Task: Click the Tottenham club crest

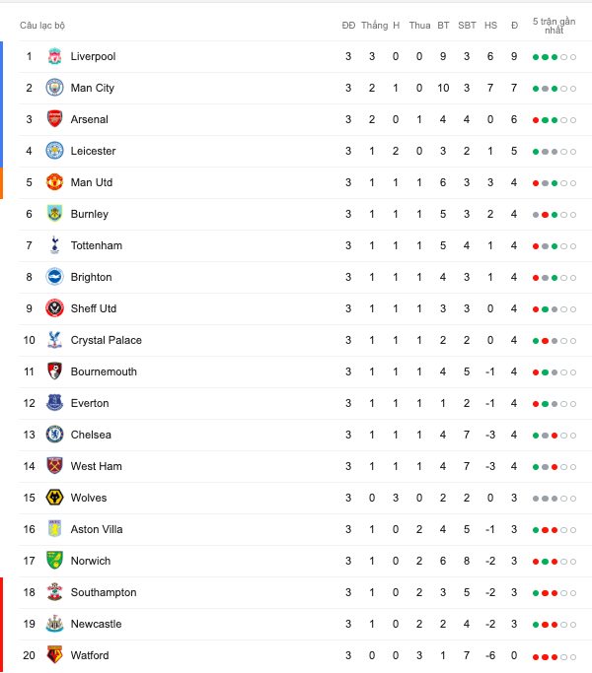Action: (55, 245)
